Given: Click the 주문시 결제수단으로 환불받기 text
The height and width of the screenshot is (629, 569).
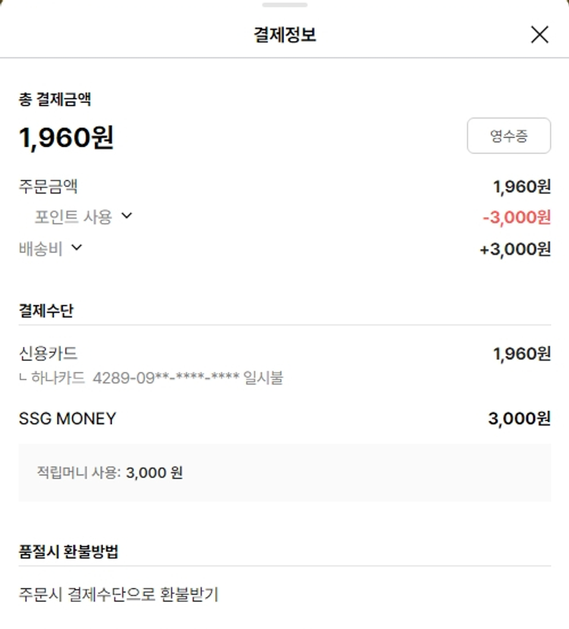Looking at the screenshot, I should (118, 594).
